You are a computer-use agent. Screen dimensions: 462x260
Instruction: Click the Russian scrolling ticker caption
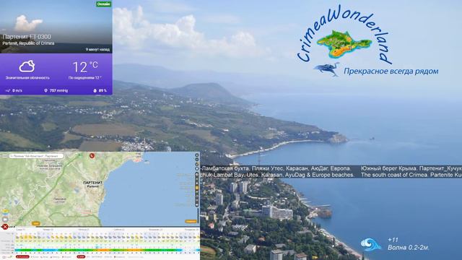tap(331, 168)
